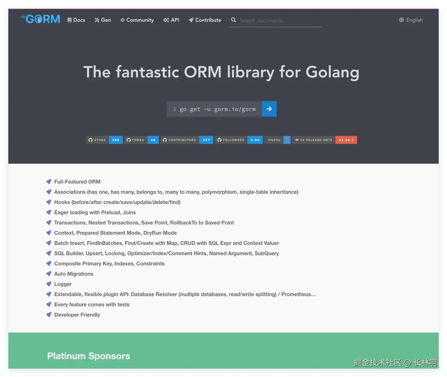
Task: Select the Docs menu item
Action: [79, 20]
